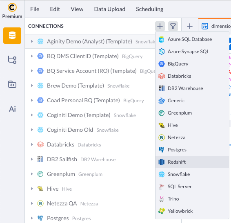The width and height of the screenshot is (231, 223).
Task: Click the add connection plus button
Action: pyautogui.click(x=160, y=26)
